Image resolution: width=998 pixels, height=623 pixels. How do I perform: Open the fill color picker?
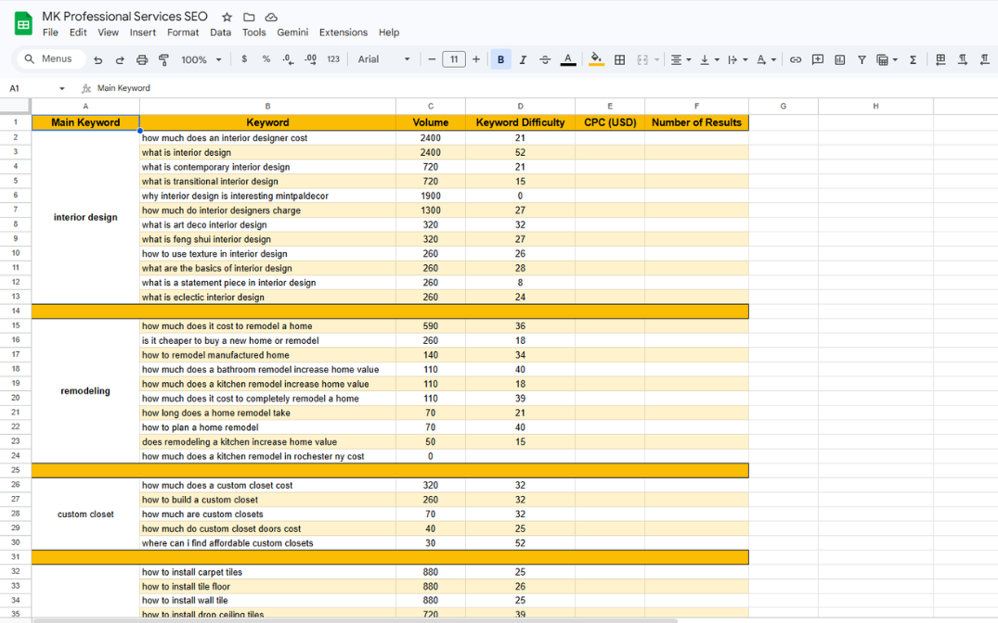pyautogui.click(x=596, y=59)
